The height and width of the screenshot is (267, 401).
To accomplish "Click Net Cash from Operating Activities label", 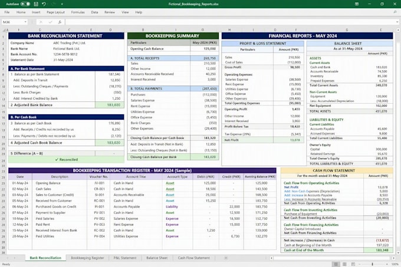I will [309, 203].
